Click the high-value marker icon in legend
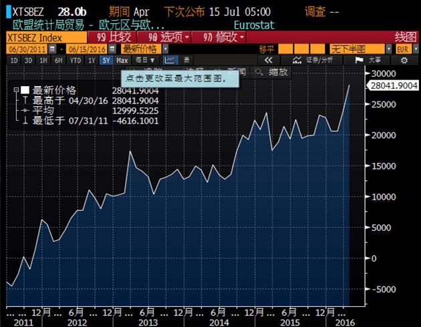 pos(25,101)
